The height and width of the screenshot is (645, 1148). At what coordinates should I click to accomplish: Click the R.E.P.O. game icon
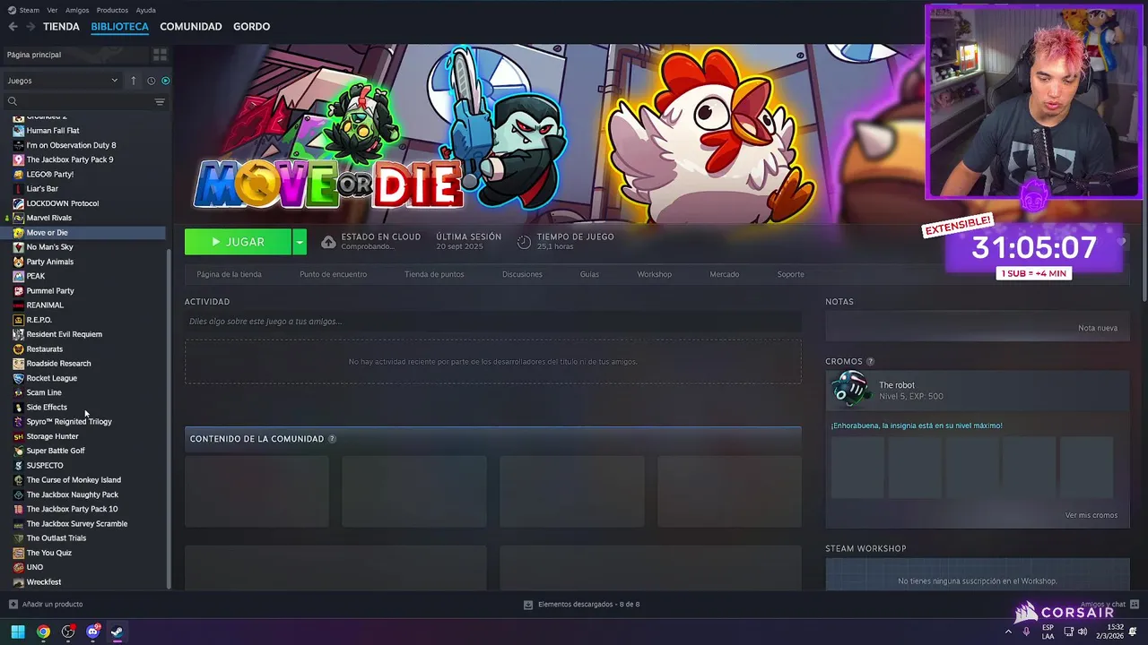(x=19, y=320)
